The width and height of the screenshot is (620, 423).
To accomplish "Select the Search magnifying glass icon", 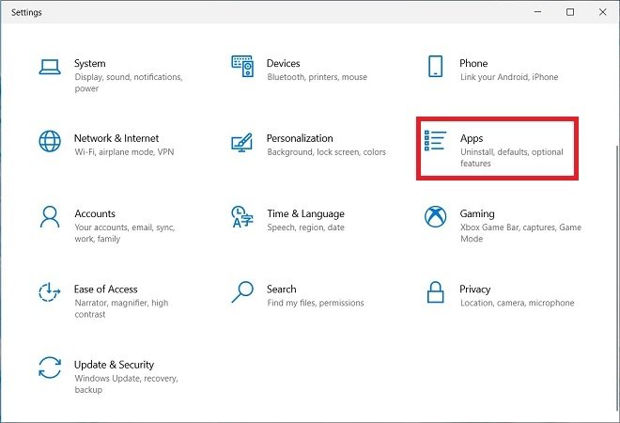I will [x=242, y=292].
